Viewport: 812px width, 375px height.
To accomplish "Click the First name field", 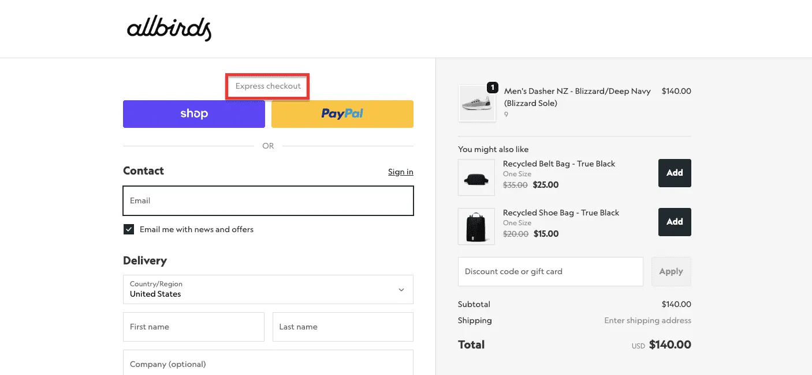I will (x=193, y=327).
